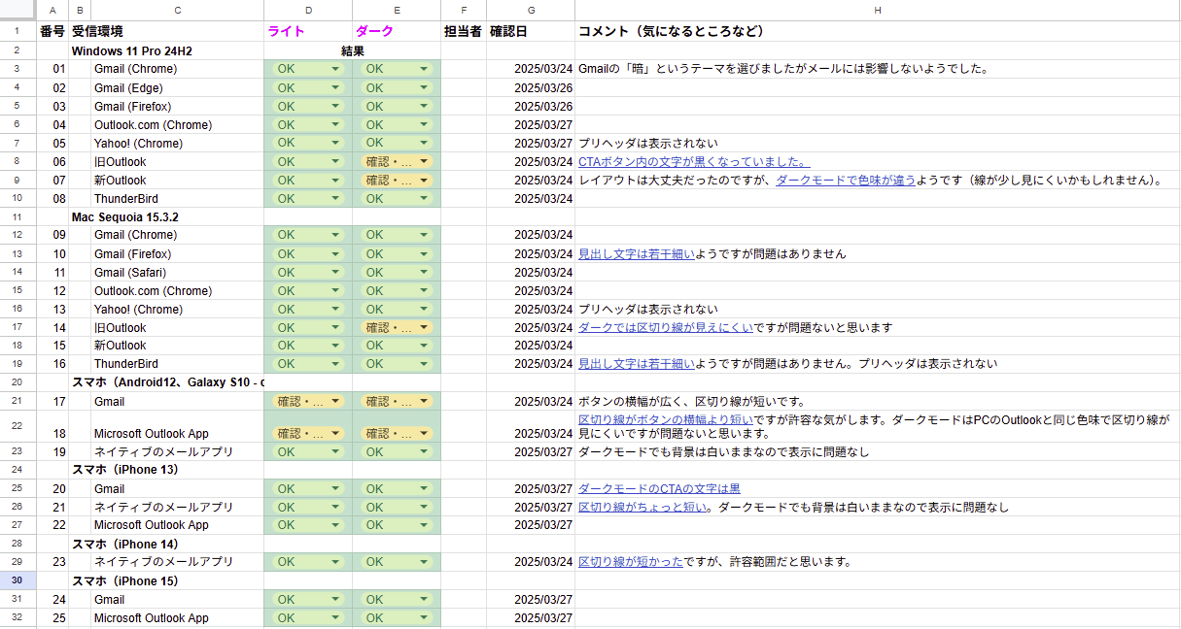Click the 'ダークモードで色味が違う' link
This screenshot has height=629, width=1181.
[846, 181]
